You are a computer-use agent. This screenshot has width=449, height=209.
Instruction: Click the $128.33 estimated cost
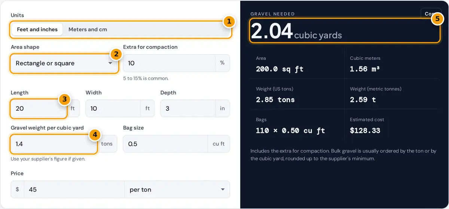pyautogui.click(x=365, y=130)
